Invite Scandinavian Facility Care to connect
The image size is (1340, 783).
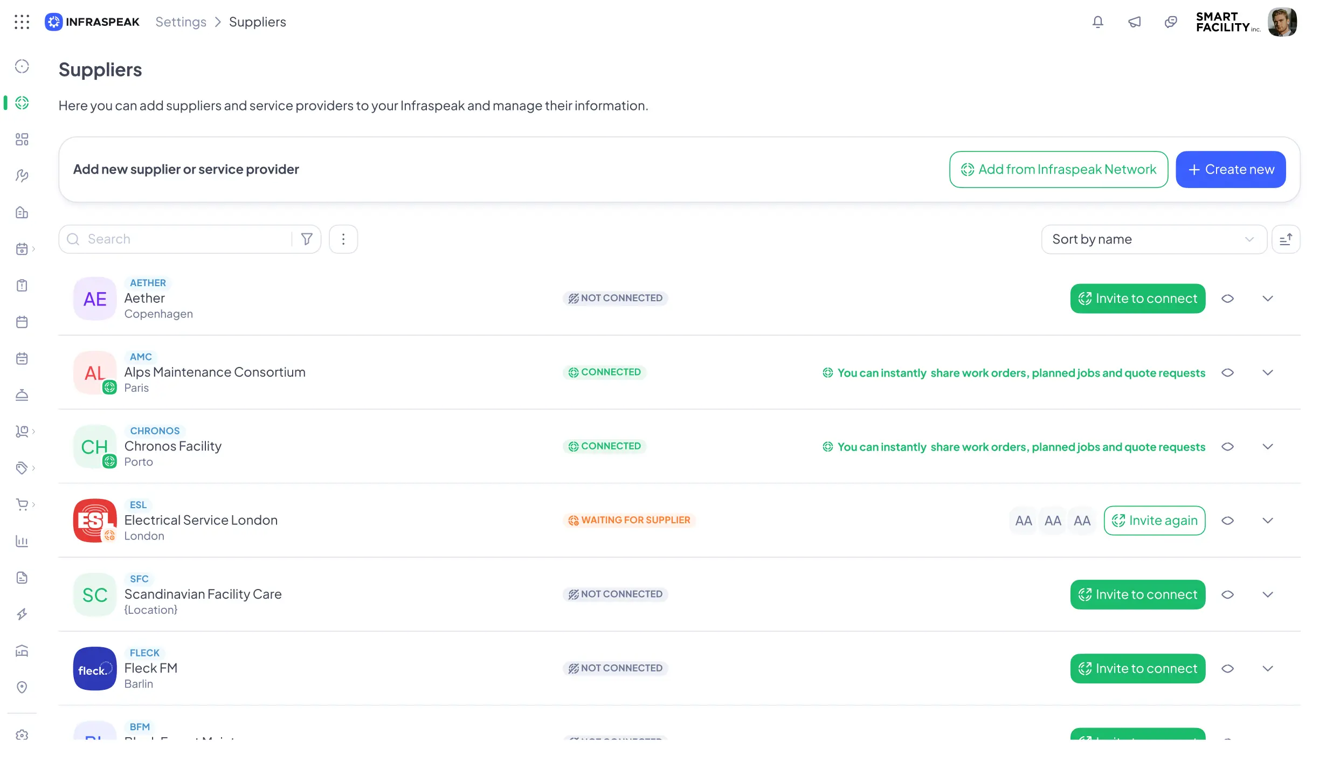[x=1138, y=594]
